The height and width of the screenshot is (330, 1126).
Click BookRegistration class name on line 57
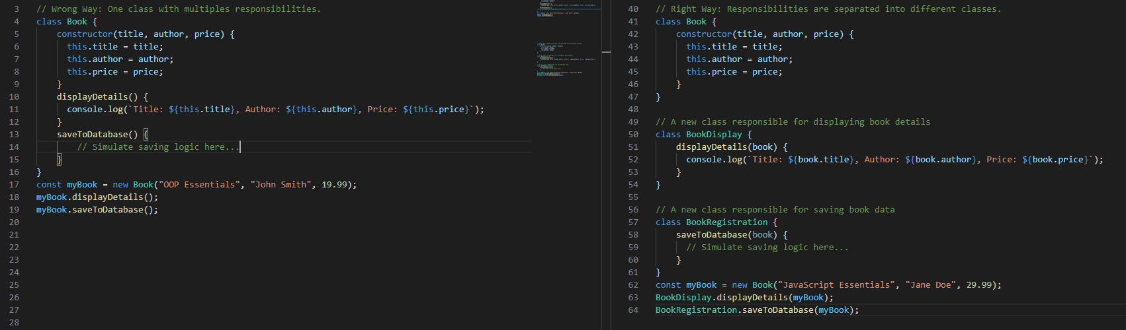click(x=726, y=222)
